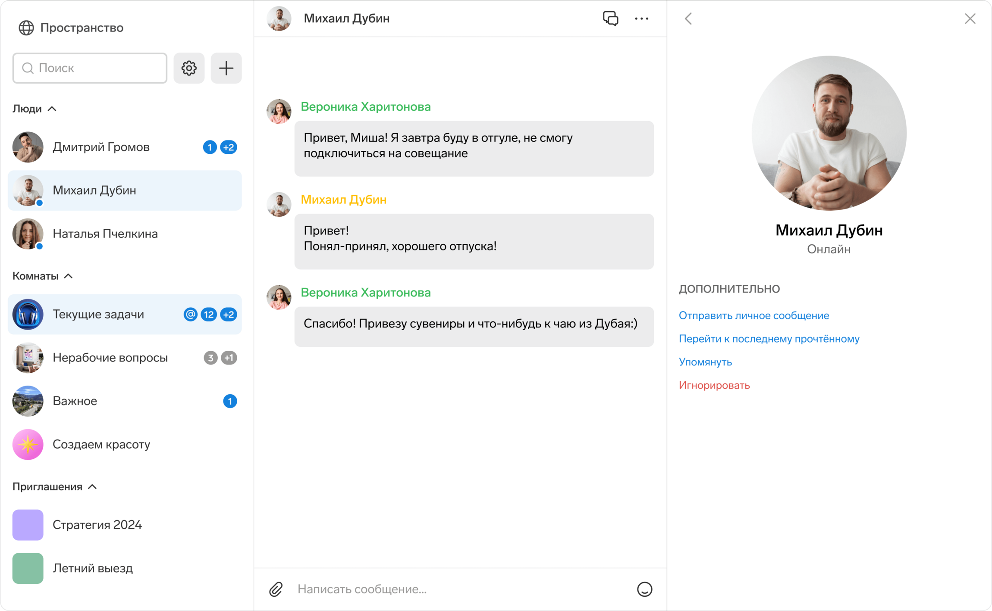The image size is (992, 611).
Task: Open the Важное room
Action: tap(125, 401)
